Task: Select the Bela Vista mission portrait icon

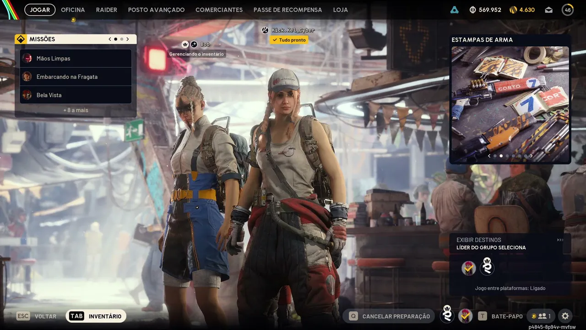Action: coord(27,95)
